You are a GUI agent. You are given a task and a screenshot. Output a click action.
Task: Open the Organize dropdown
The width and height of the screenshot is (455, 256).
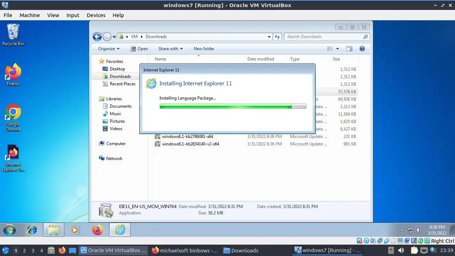point(109,49)
